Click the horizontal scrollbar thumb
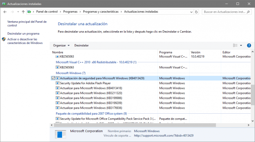 (135, 125)
